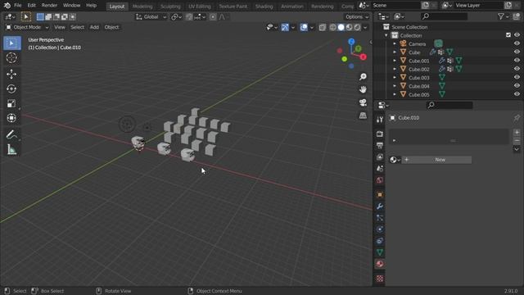Hide Cube.003 via its eye icon
This screenshot has height=295, width=524.
[x=517, y=77]
